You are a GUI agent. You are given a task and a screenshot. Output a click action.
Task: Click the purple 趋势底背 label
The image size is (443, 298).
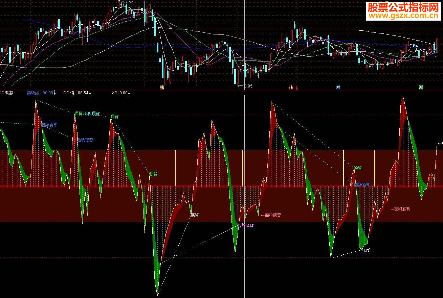245,225
